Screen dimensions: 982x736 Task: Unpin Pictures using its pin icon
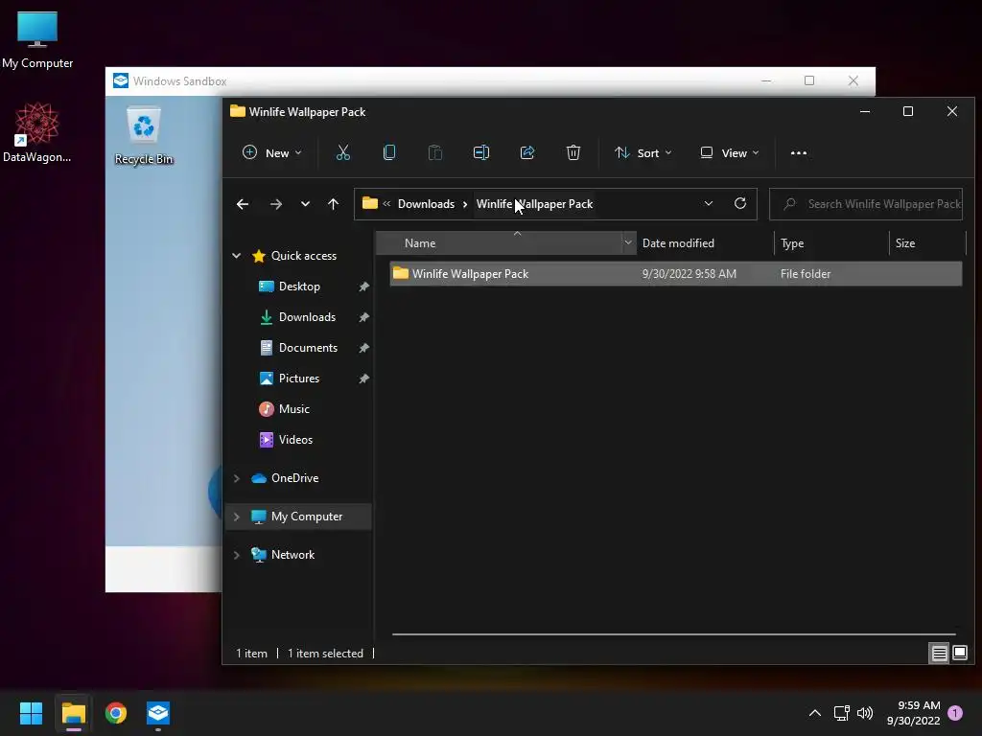(x=363, y=379)
